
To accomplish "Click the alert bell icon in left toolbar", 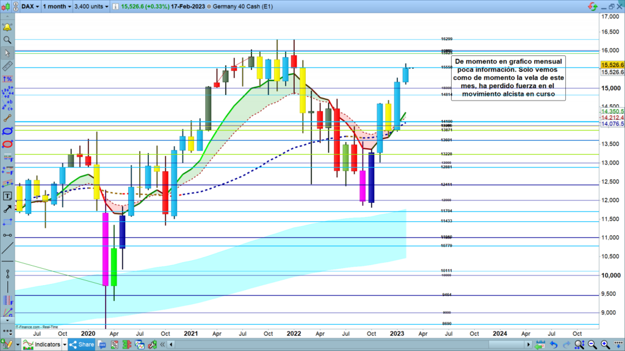I will [7, 27].
